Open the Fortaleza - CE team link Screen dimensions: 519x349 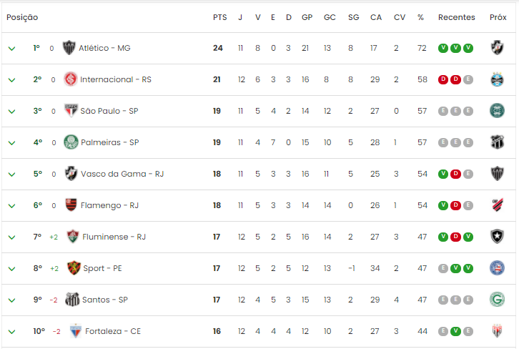113,331
